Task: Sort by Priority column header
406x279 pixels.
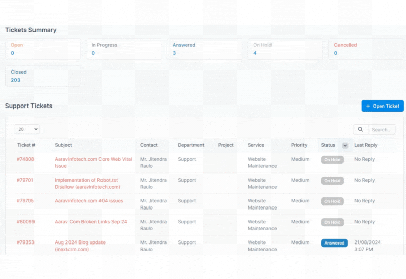Action: tap(299, 145)
